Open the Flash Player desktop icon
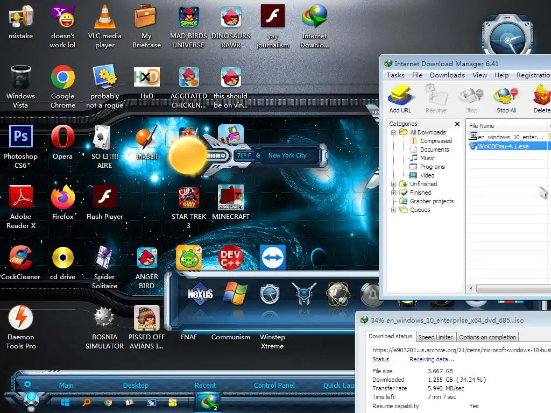The image size is (551, 413). click(x=105, y=203)
